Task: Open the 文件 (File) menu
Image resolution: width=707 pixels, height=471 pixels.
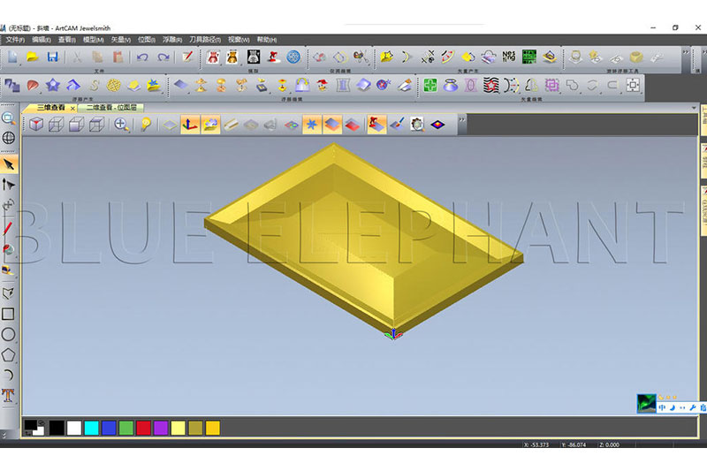Action: click(x=16, y=40)
